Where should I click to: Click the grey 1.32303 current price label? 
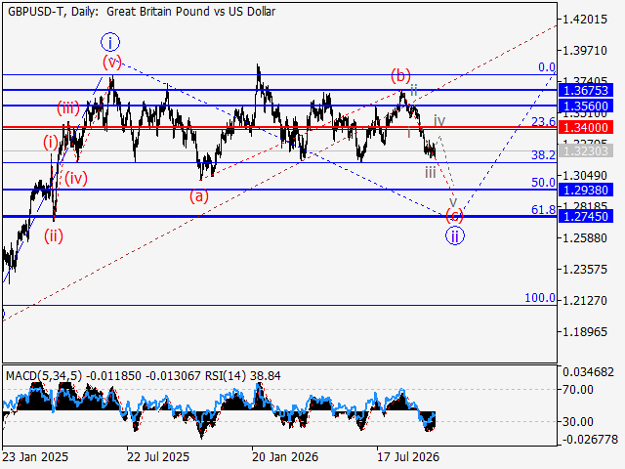(x=586, y=150)
